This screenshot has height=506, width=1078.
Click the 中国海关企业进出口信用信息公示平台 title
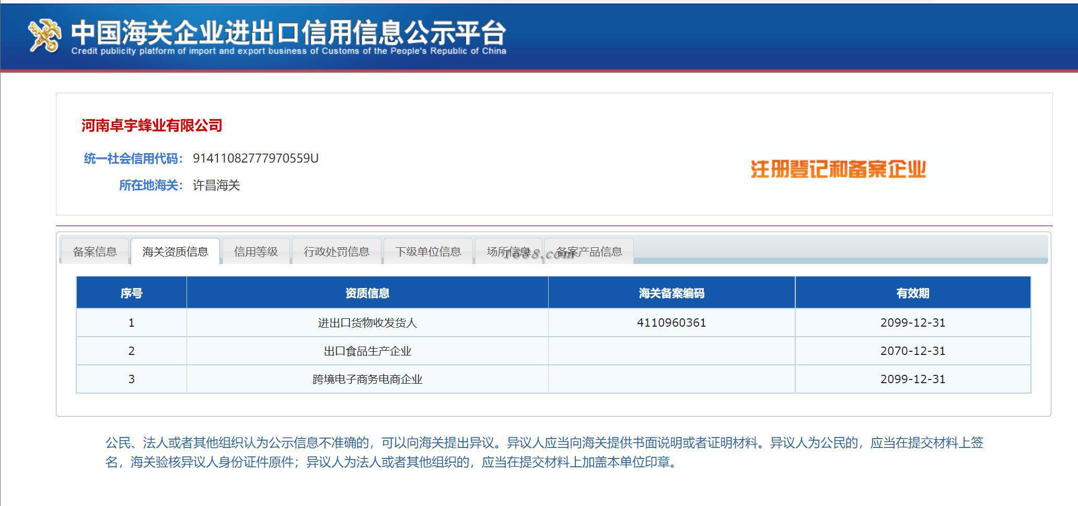point(288,32)
